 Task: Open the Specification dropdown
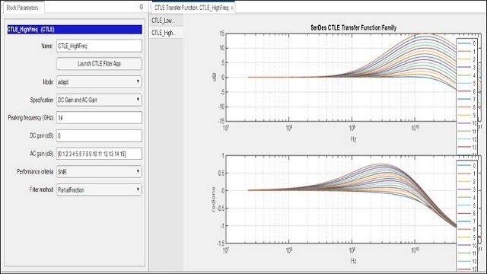99,100
